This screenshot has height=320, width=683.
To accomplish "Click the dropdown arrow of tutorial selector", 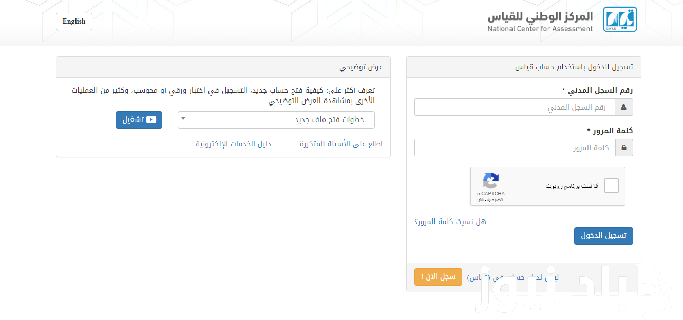I will [x=184, y=119].
